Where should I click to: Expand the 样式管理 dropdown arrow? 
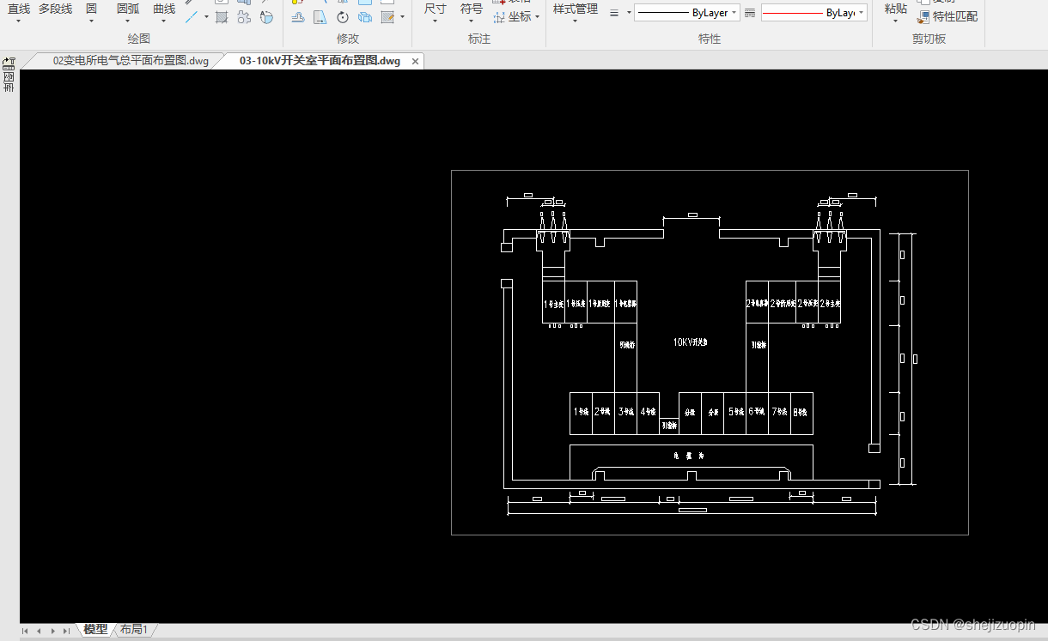tap(575, 21)
